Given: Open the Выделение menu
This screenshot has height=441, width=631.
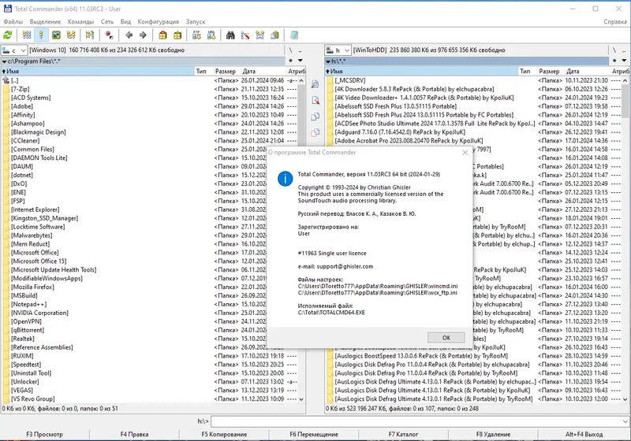Looking at the screenshot, I should [46, 22].
